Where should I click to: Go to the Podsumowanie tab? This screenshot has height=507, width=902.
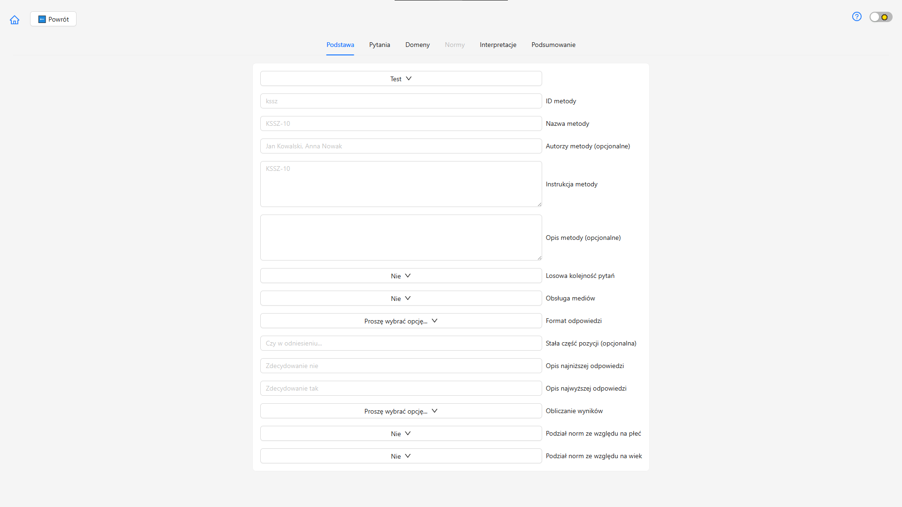pyautogui.click(x=553, y=45)
